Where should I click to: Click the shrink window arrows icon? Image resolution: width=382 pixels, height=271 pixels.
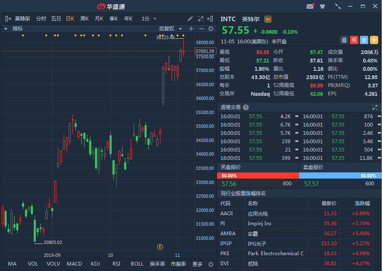(338, 6)
